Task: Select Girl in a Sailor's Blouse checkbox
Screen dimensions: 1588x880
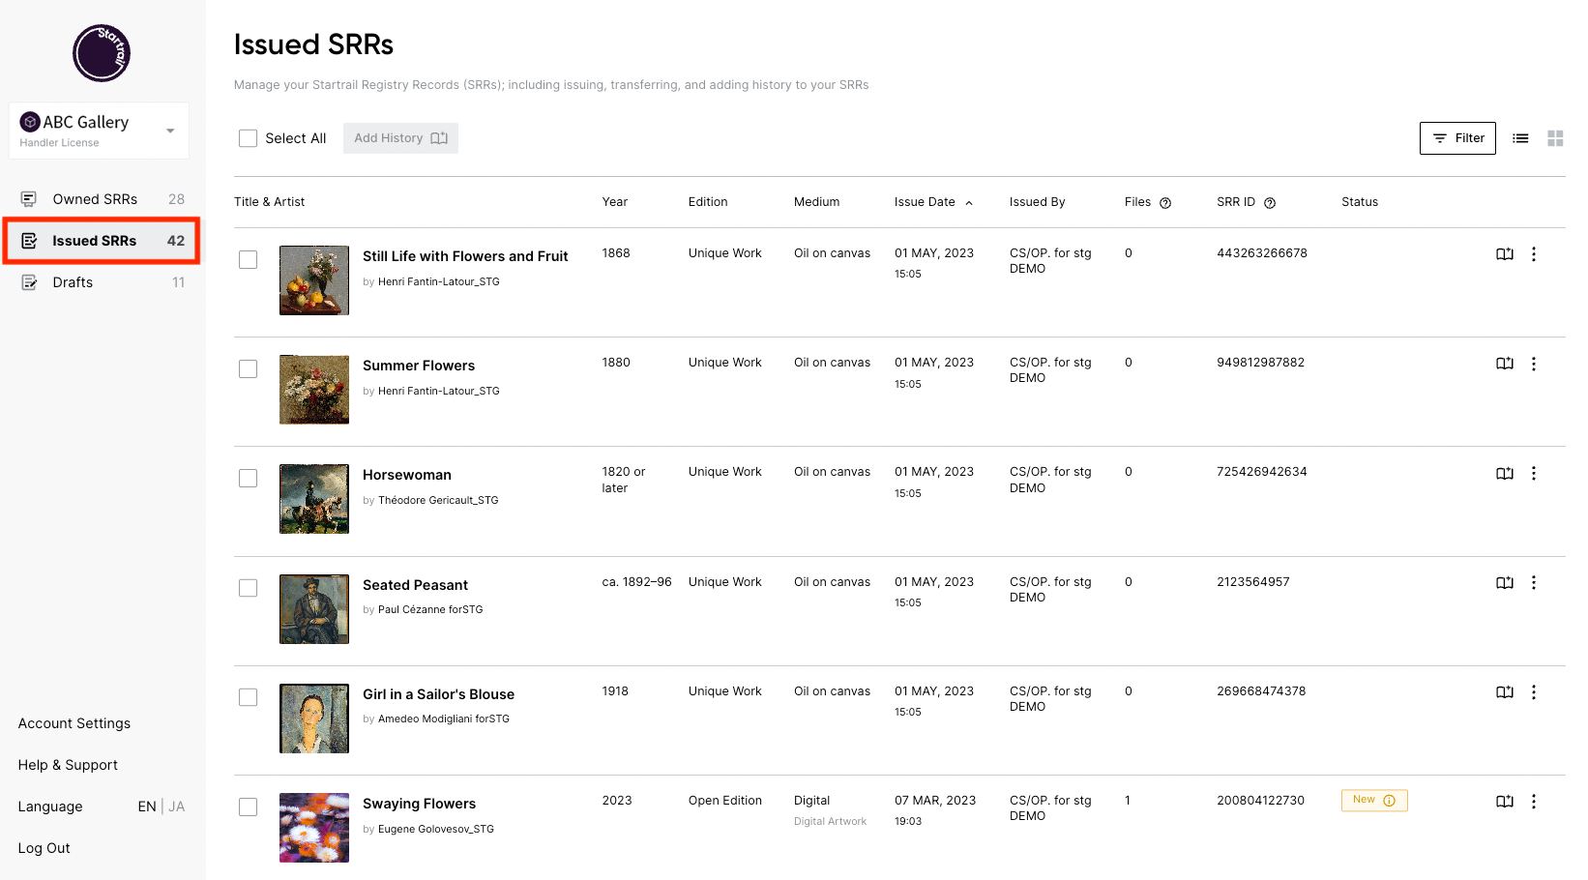Action: [249, 697]
